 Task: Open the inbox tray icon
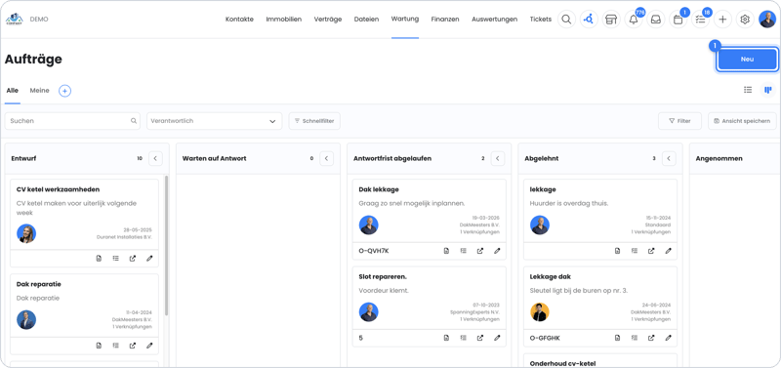(655, 20)
